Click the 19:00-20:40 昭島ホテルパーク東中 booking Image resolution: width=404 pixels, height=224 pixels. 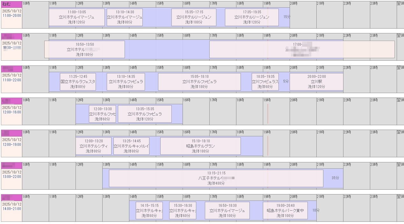pyautogui.click(x=285, y=211)
